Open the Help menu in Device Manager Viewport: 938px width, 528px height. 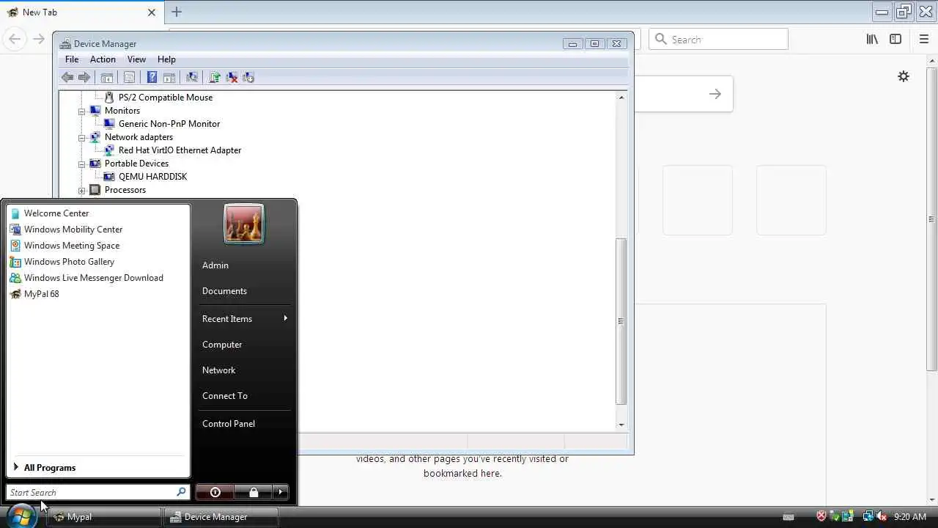(x=166, y=59)
